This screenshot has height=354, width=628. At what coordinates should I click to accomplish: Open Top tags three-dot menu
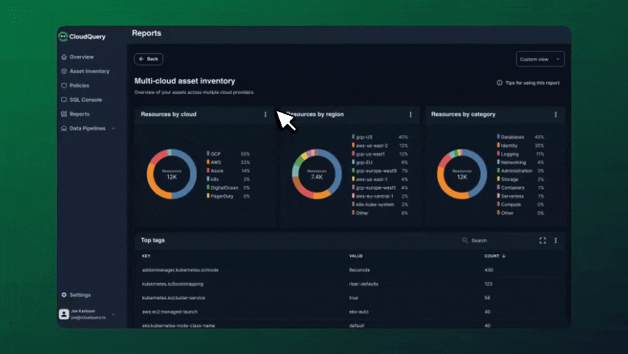556,240
